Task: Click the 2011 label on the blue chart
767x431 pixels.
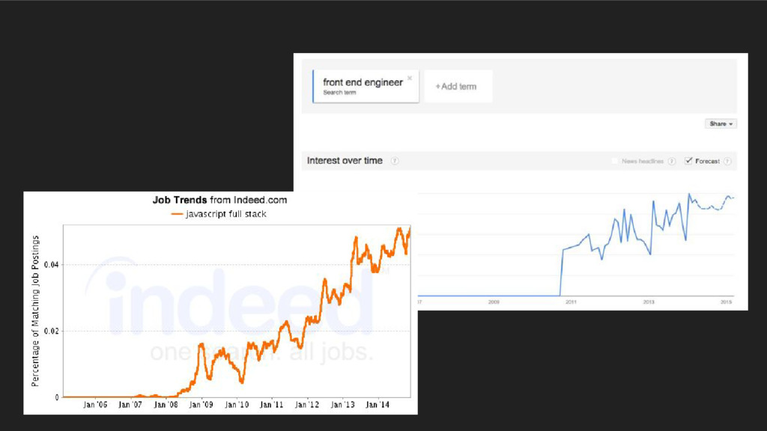Action: point(571,302)
